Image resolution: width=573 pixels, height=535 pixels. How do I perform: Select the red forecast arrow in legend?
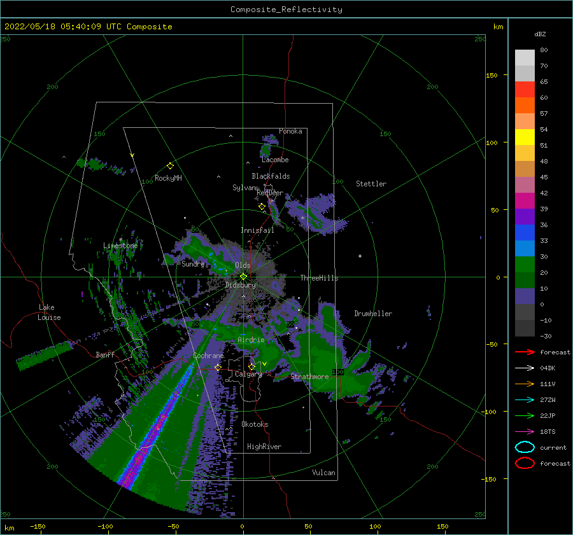(525, 352)
